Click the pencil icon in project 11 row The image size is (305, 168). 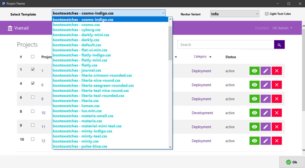click(x=266, y=127)
